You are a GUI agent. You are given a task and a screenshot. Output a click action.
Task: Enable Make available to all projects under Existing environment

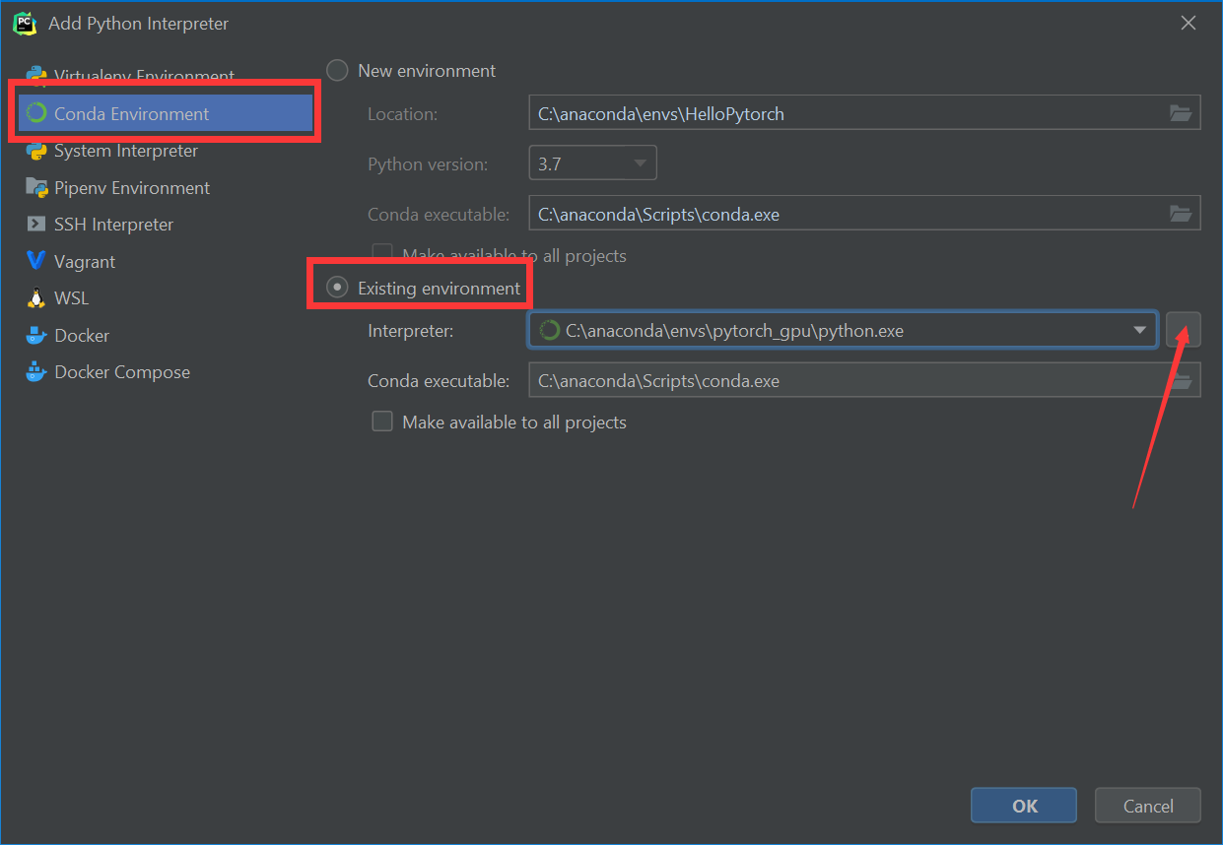(x=382, y=422)
